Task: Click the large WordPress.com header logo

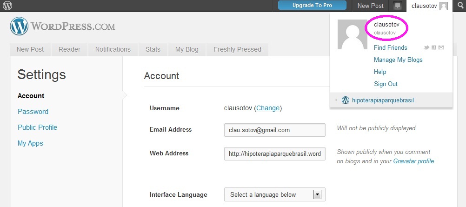Action: [x=62, y=27]
